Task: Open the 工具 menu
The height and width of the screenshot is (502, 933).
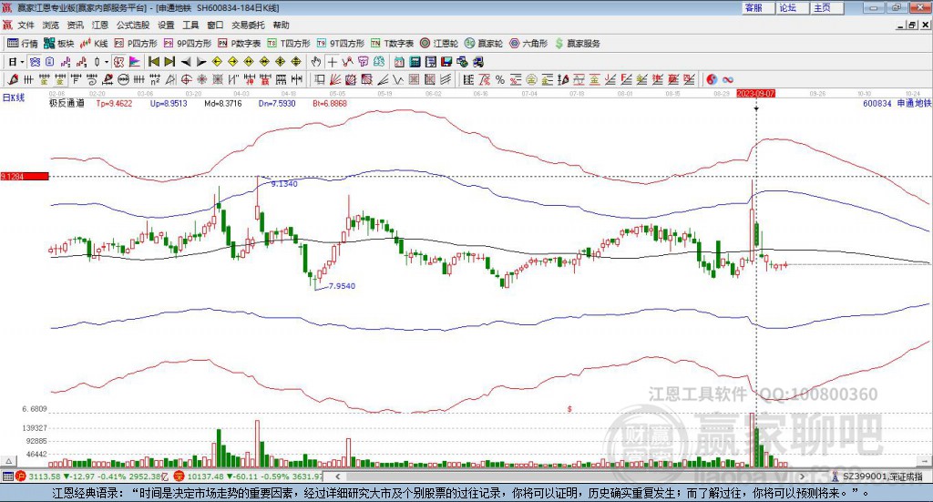Action: pos(190,25)
